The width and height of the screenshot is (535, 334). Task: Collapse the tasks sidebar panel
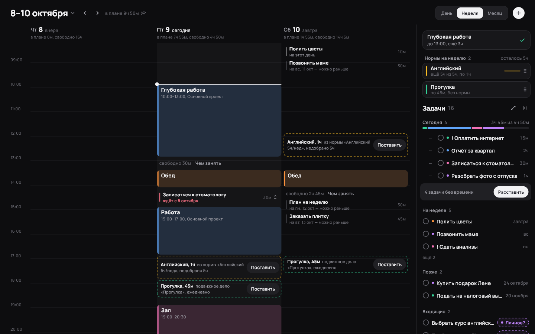(x=525, y=108)
